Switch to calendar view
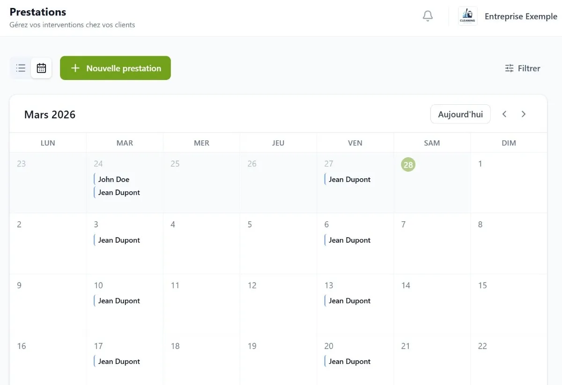The image size is (562, 385). click(x=41, y=68)
